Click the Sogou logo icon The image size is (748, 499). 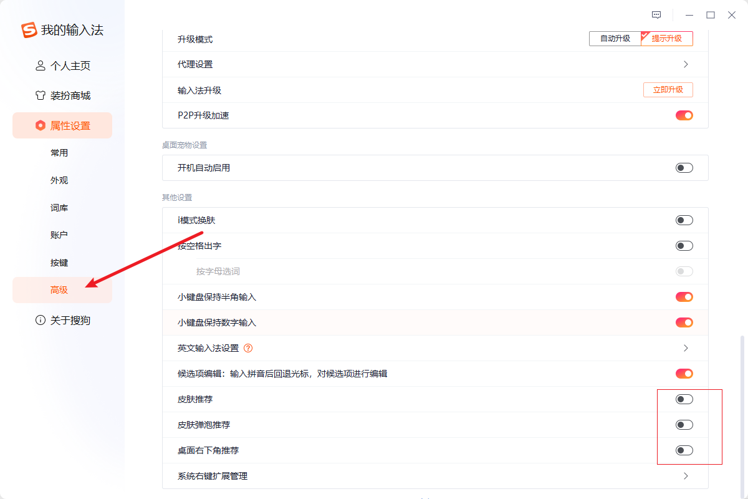pyautogui.click(x=29, y=30)
